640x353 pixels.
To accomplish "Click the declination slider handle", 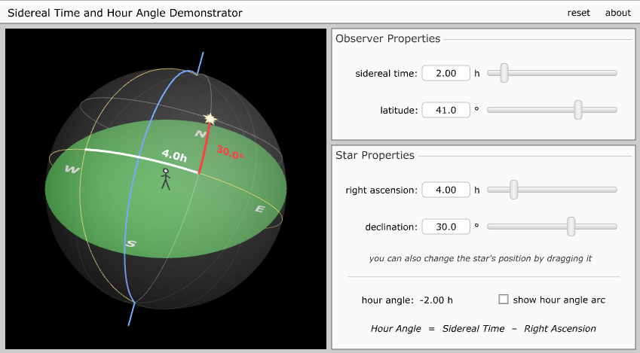I will [571, 226].
